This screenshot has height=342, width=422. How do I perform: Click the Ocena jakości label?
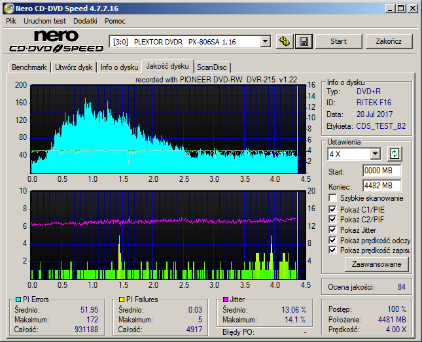[x=351, y=287]
